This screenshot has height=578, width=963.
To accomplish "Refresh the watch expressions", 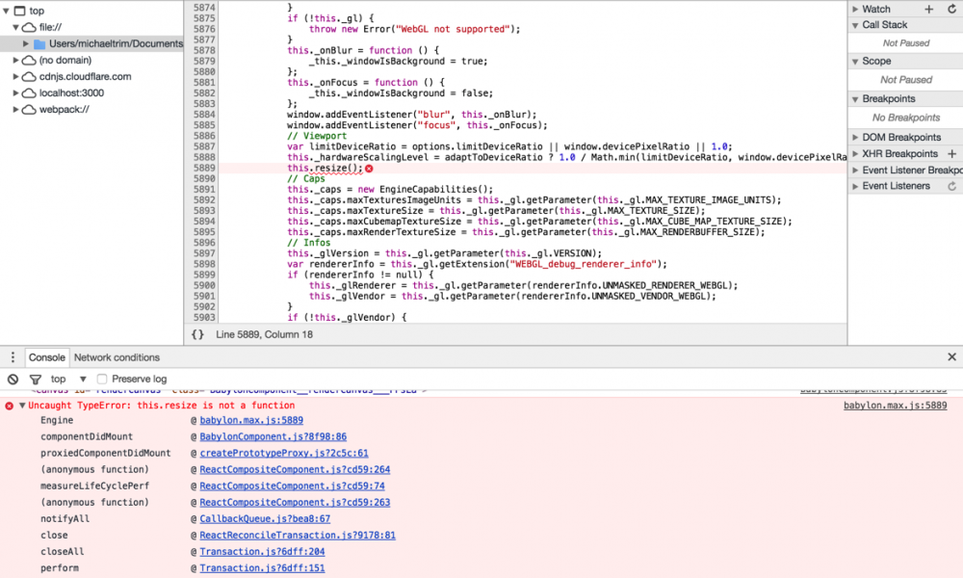I will pyautogui.click(x=951, y=9).
